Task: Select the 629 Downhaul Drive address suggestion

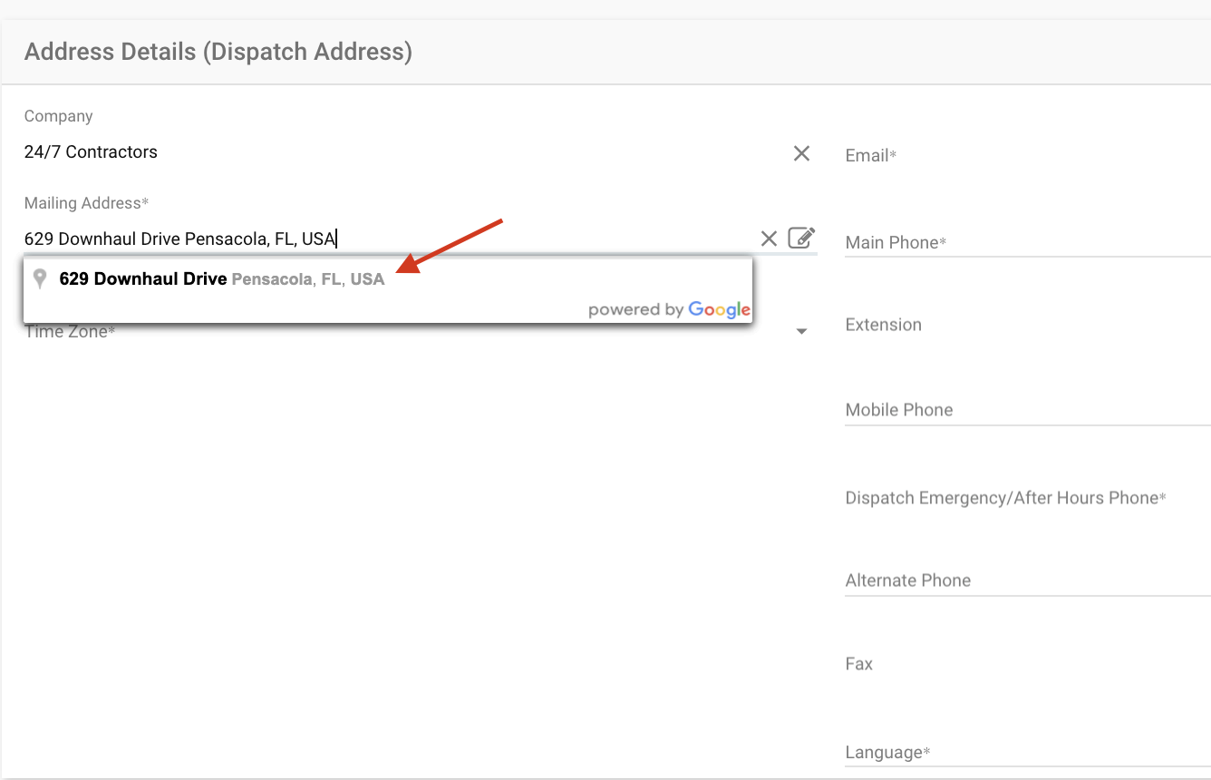Action: point(222,279)
